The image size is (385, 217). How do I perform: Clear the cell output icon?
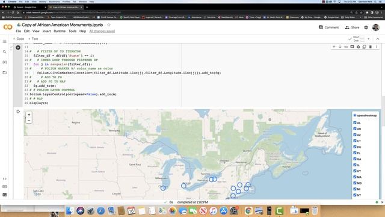click(18, 112)
